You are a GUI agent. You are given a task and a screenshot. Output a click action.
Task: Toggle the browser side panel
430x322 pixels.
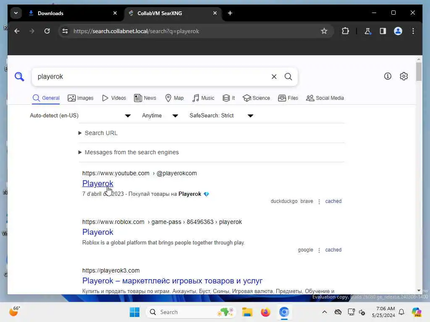[383, 31]
